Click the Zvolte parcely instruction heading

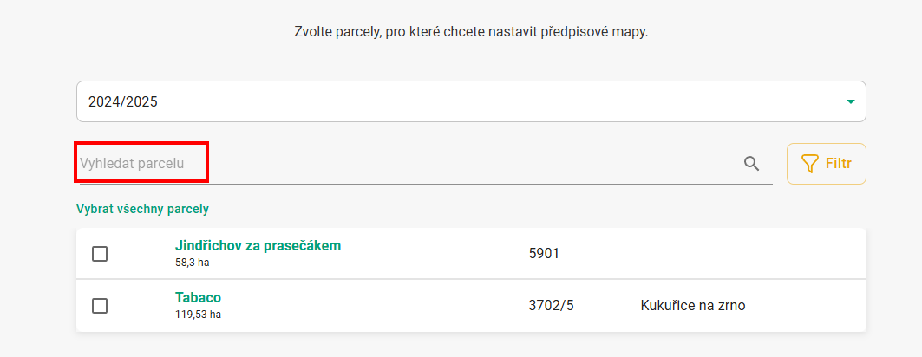pyautogui.click(x=471, y=32)
